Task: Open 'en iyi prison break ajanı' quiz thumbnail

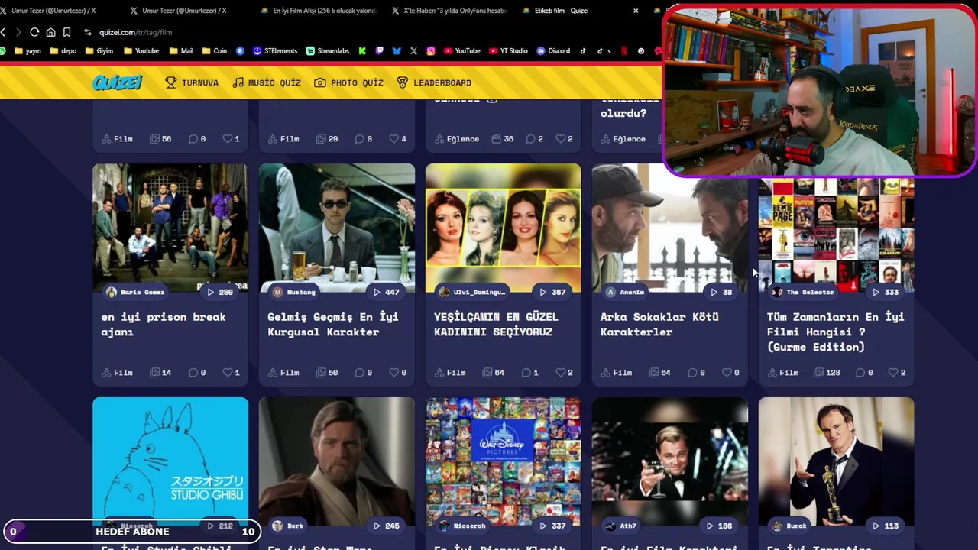Action: (170, 227)
